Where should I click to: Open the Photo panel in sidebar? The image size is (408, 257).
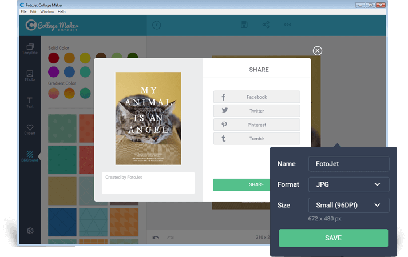(30, 76)
